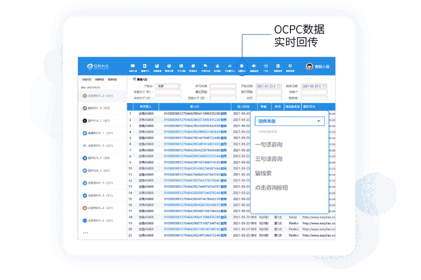
Task: Click the 客服小易 user avatar
Action: [x=309, y=66]
